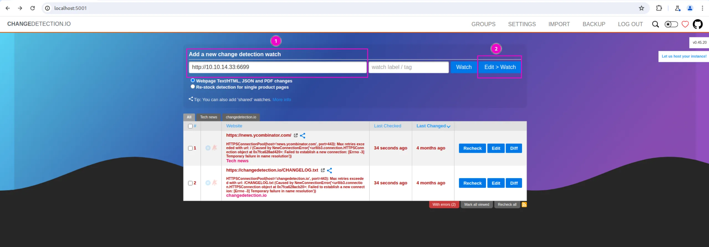Click Tech news tag under first watch
The image size is (709, 247).
click(237, 161)
